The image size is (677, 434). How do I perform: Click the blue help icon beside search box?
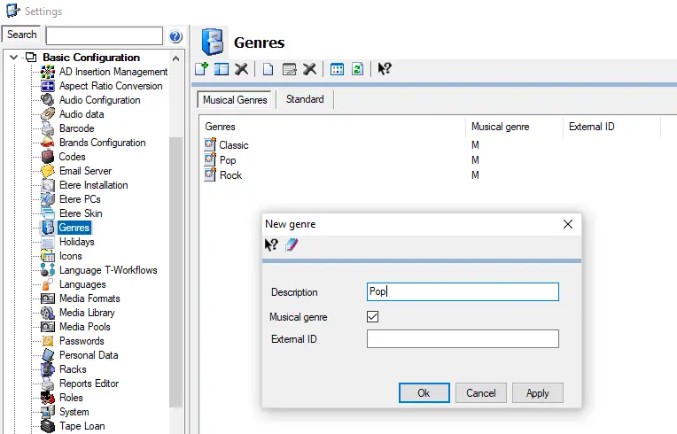coord(175,36)
